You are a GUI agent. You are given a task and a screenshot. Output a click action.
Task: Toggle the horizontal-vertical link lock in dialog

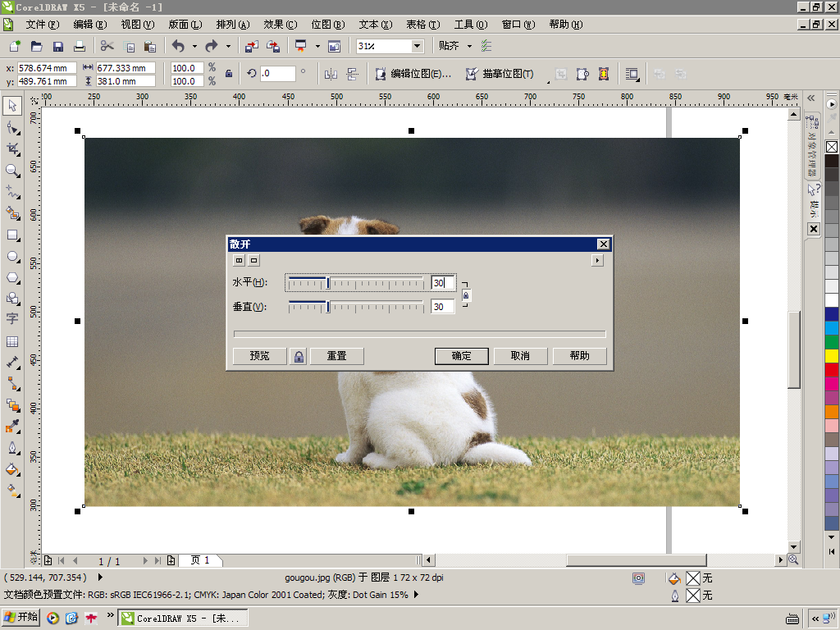point(466,295)
